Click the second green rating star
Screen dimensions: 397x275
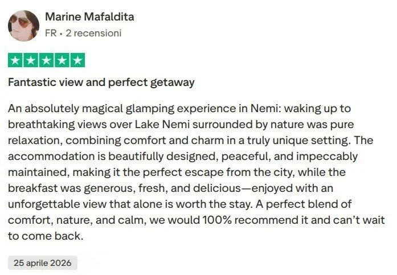point(31,60)
